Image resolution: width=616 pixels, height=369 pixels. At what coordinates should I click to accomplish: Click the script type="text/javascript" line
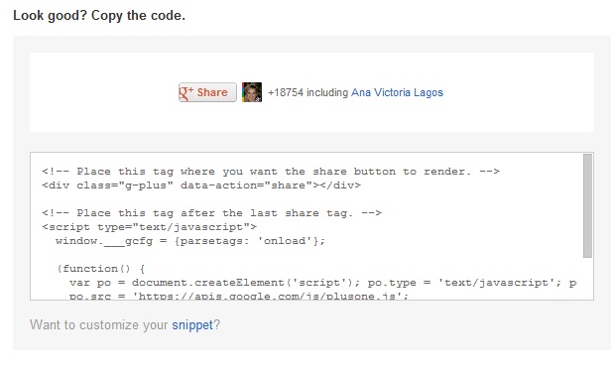point(149,227)
